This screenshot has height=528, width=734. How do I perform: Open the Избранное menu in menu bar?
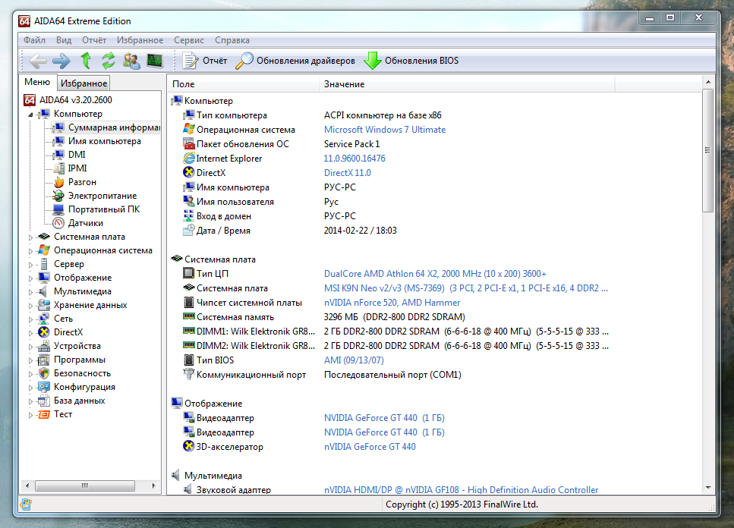point(140,40)
